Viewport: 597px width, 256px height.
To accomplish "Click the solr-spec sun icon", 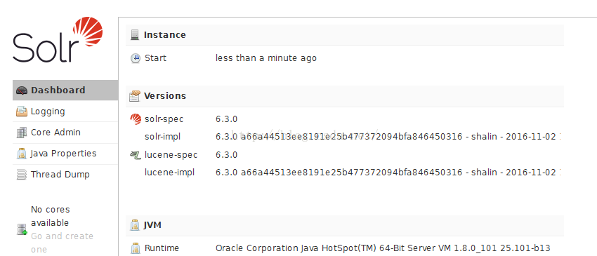I will tap(135, 119).
